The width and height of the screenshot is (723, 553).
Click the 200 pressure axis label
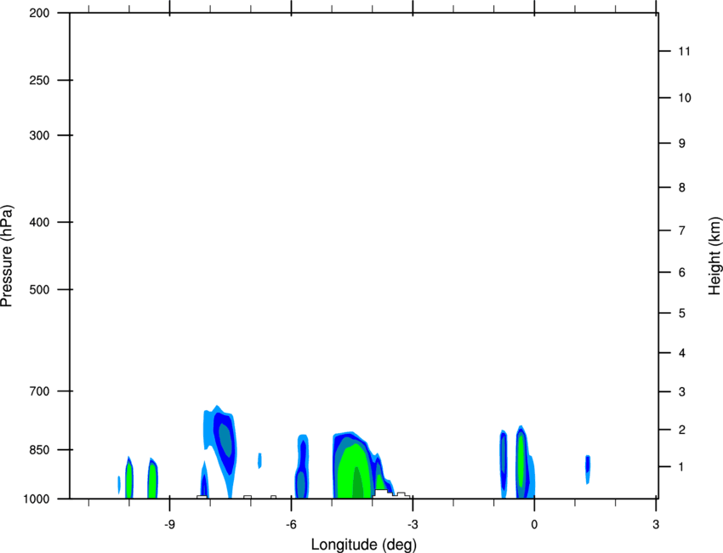point(39,13)
